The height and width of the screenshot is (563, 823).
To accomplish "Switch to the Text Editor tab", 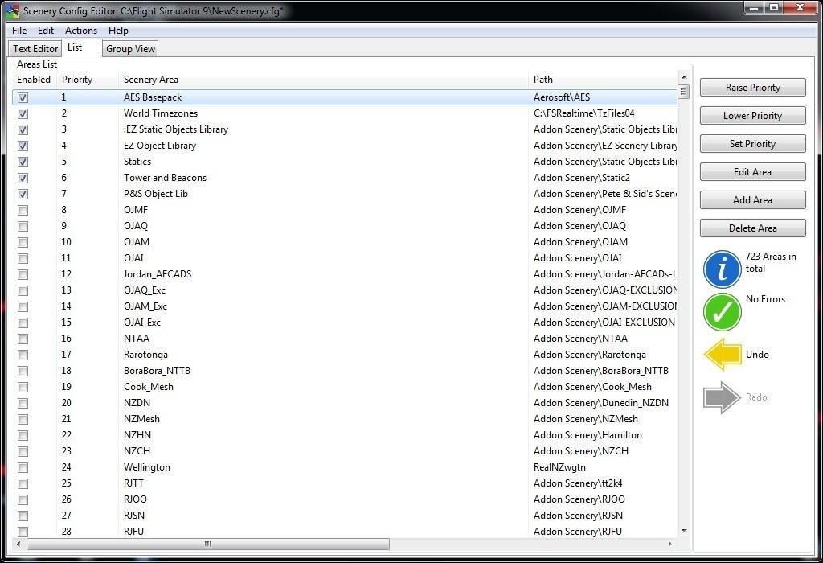I will click(35, 49).
